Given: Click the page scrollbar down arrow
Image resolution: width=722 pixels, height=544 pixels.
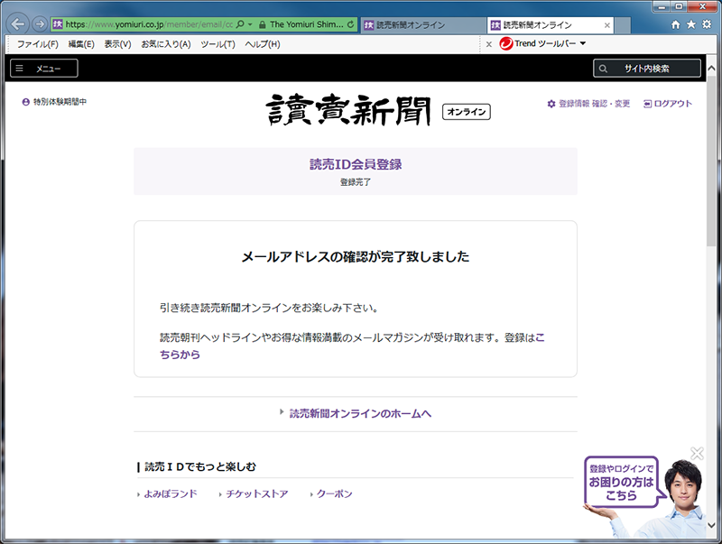Looking at the screenshot, I should [x=711, y=525].
